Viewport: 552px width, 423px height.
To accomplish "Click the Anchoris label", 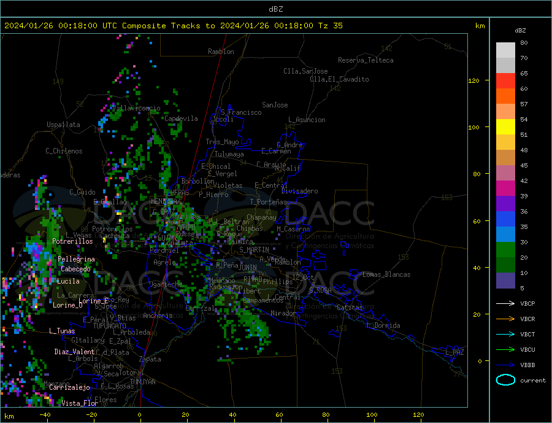I will 158,316.
